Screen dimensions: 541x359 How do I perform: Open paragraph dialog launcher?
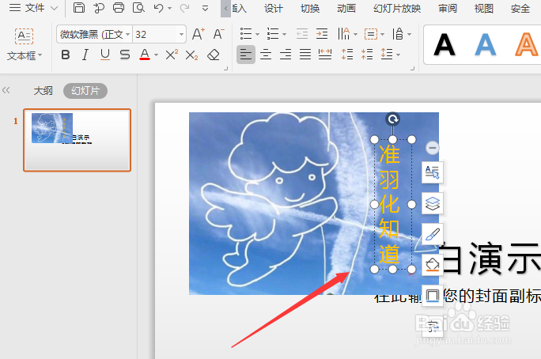point(412,69)
